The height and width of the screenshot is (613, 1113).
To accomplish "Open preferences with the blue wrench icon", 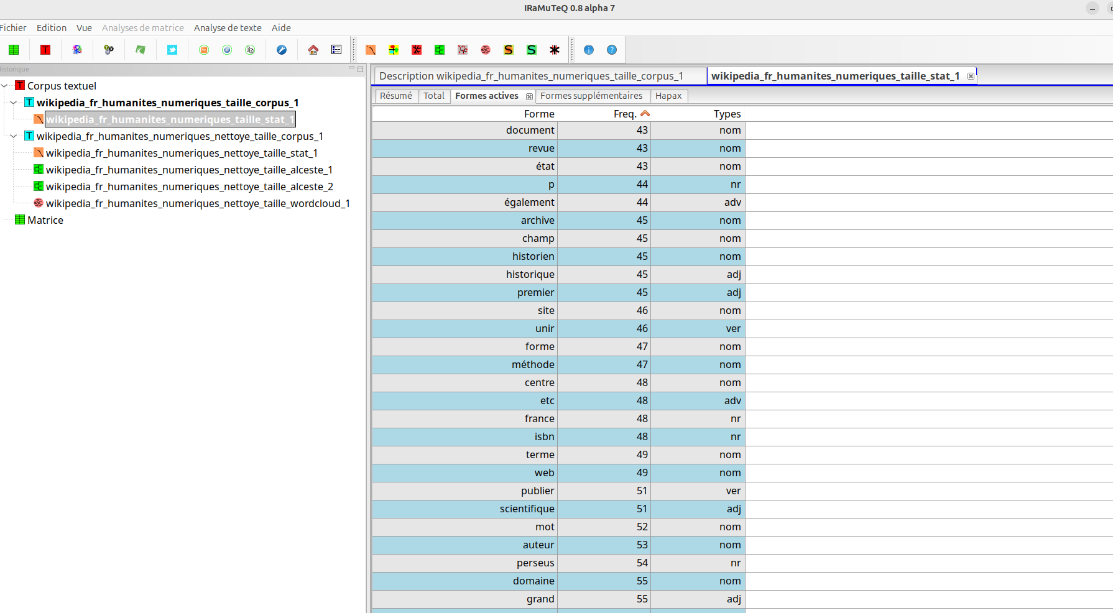I will coord(282,50).
